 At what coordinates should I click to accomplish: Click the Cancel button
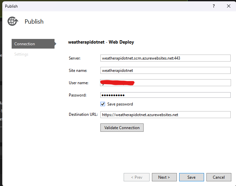219,177
